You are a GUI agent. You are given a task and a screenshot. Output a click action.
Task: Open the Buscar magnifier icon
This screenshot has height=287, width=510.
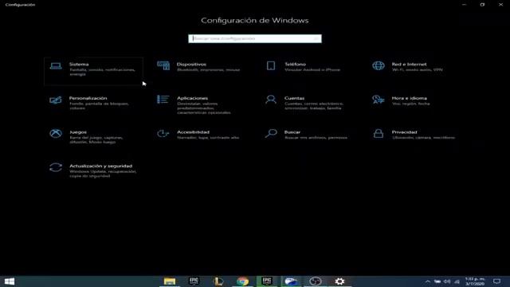tap(271, 133)
